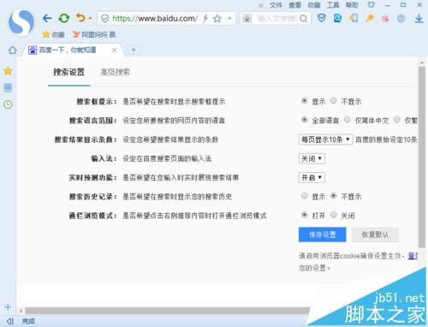This screenshot has height=327, width=428.
Task: Click the search engine paw icon
Action: pyautogui.click(x=247, y=19)
